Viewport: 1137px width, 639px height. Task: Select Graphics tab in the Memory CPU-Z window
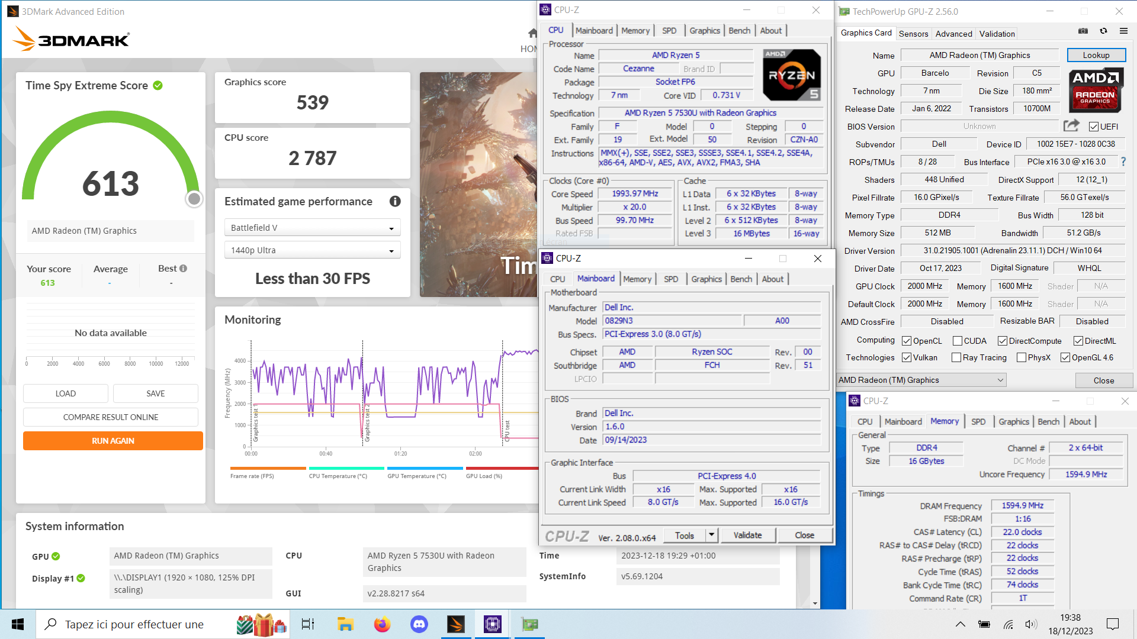(1014, 422)
